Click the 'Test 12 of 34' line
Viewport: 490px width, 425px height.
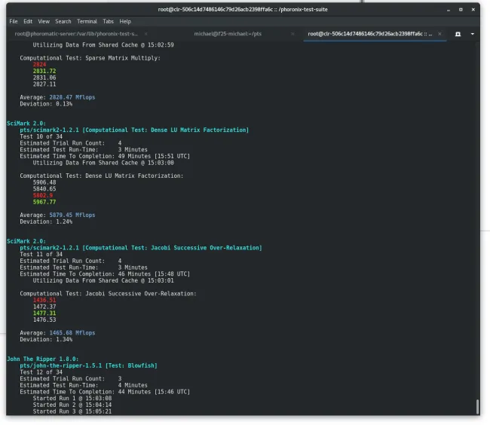[x=41, y=372]
